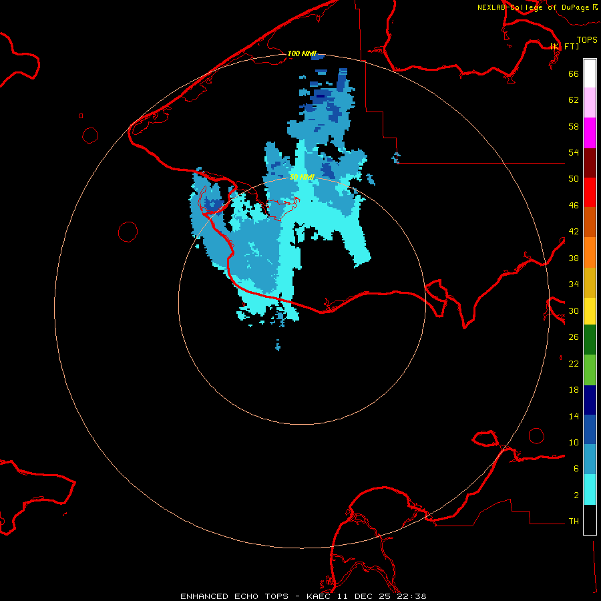Click the light pink legend swatch
601x601 pixels.
tap(590, 103)
